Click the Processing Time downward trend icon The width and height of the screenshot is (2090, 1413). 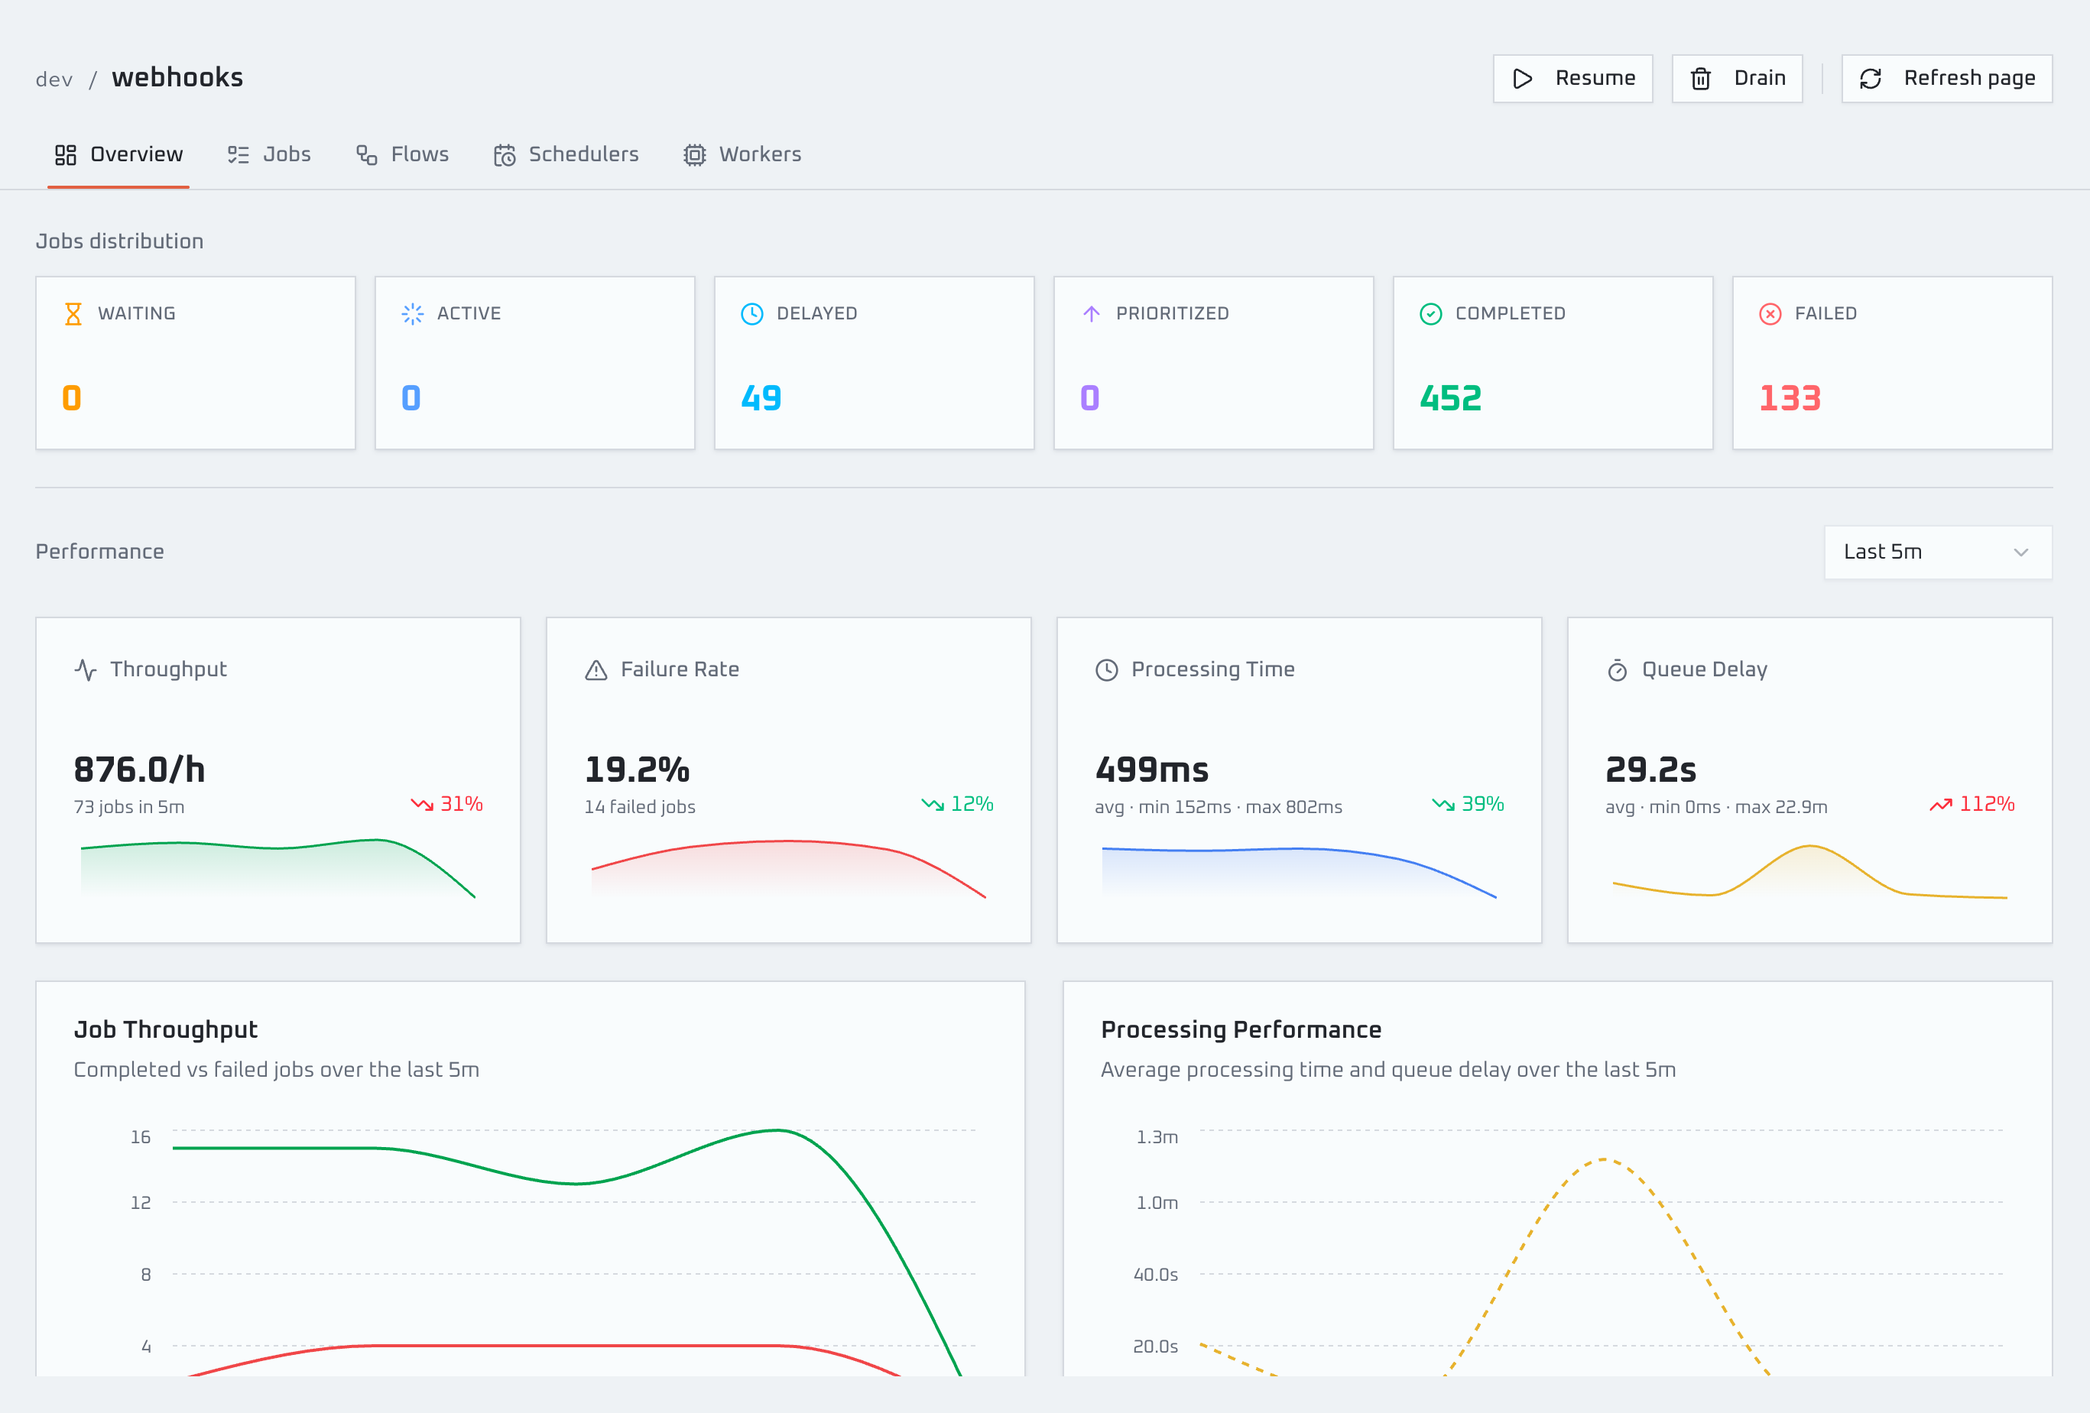pyautogui.click(x=1443, y=804)
